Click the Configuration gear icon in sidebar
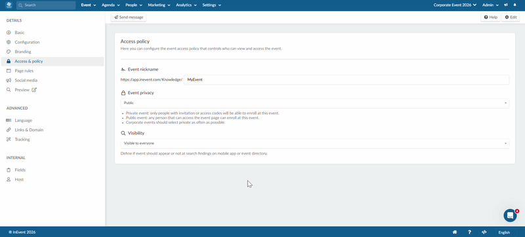This screenshot has width=525, height=237. pos(9,42)
